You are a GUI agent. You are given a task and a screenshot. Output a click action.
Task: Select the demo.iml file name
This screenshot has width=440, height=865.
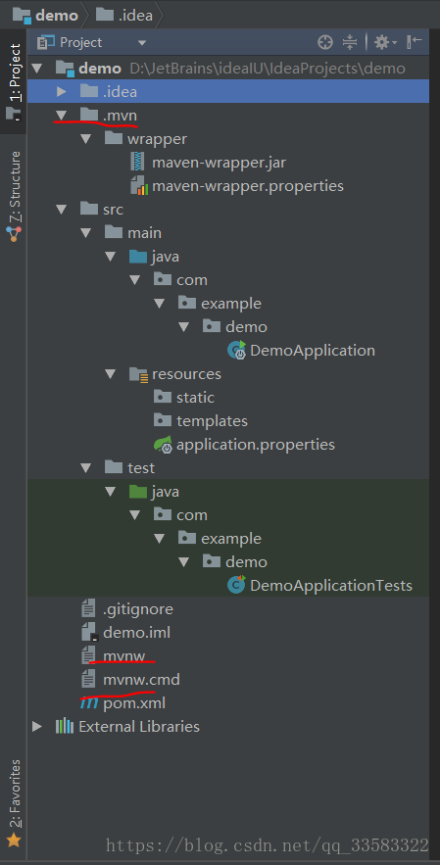137,633
